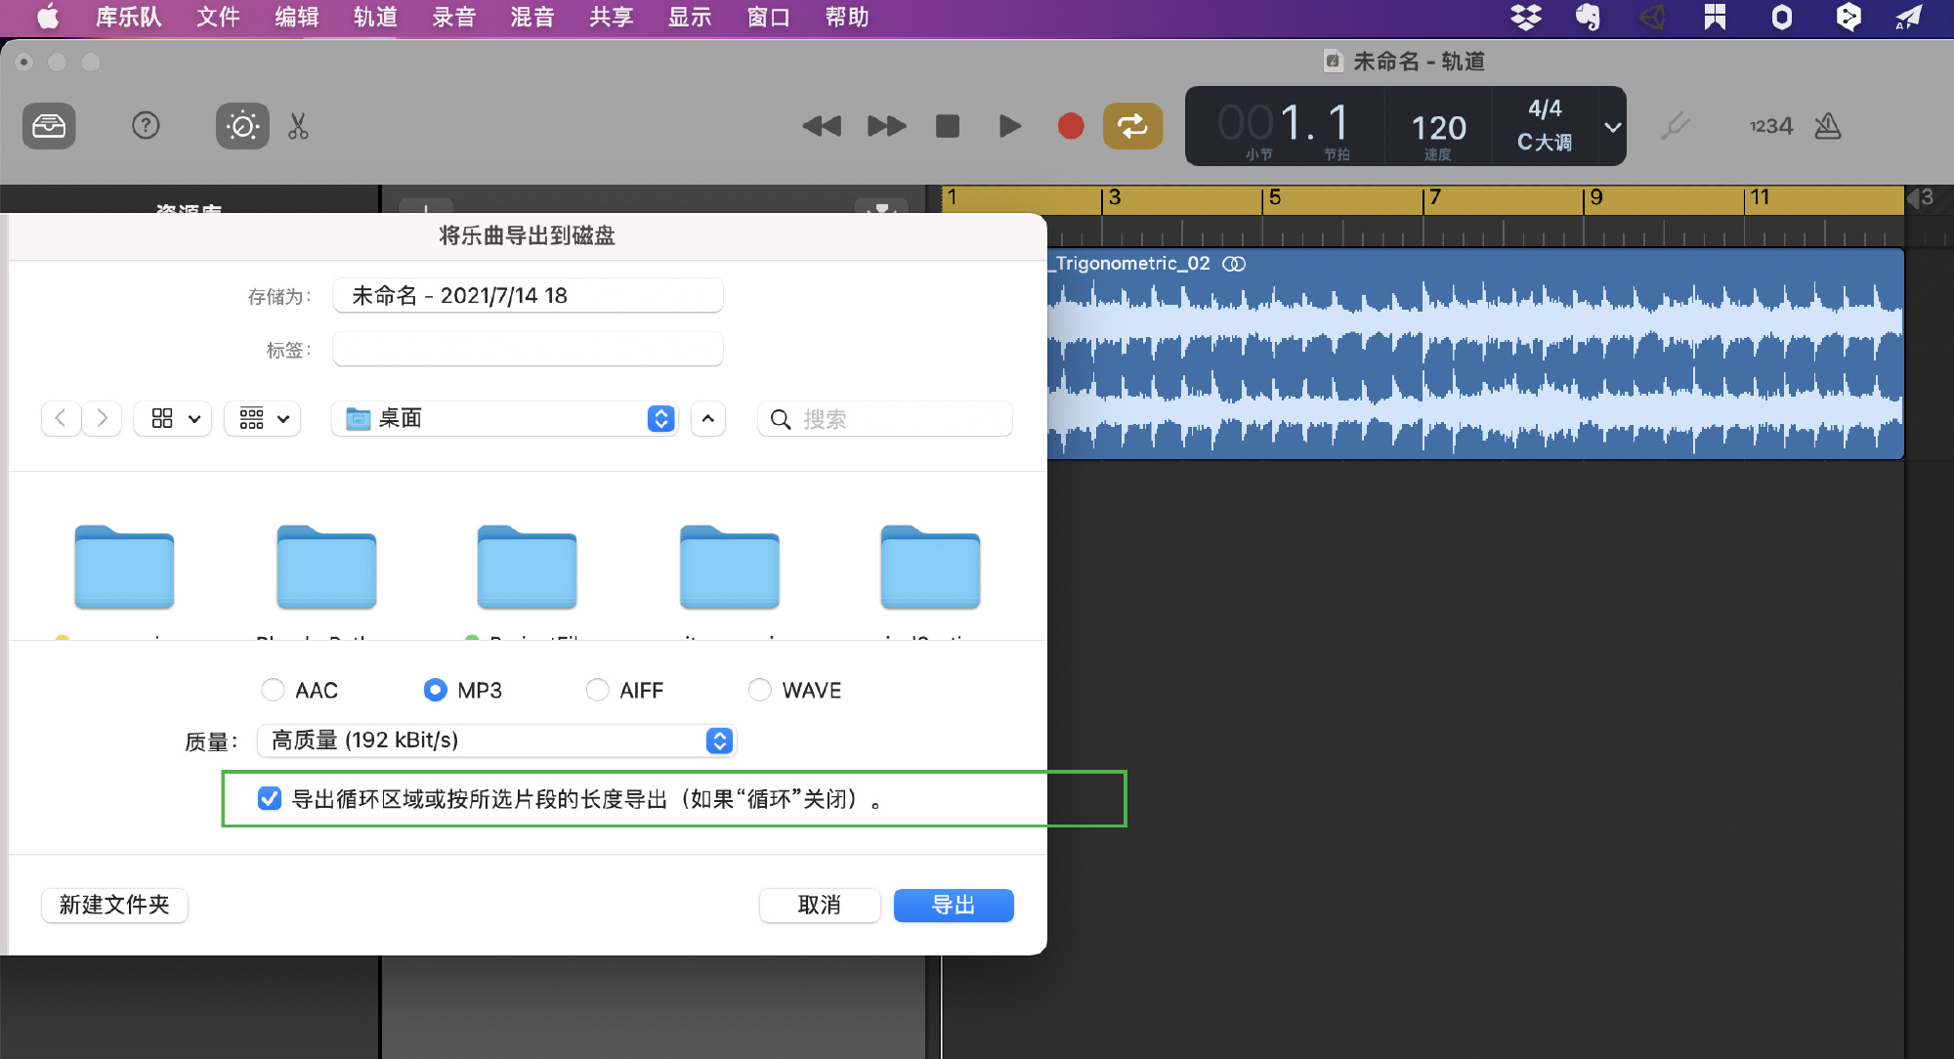Screen dimensions: 1954x1059
Task: Select the MP3 format radio button
Action: point(436,690)
